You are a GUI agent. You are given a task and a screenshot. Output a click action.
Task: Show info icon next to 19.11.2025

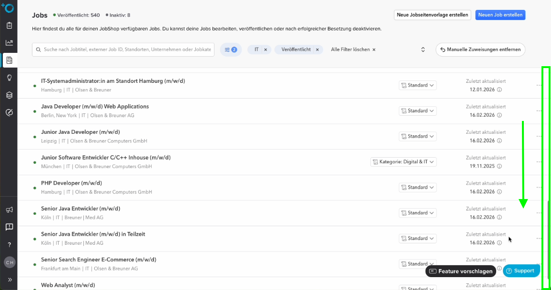(x=500, y=166)
